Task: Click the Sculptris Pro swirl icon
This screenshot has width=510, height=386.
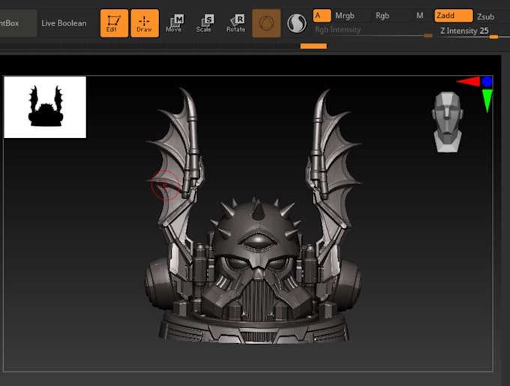Action: tap(297, 23)
